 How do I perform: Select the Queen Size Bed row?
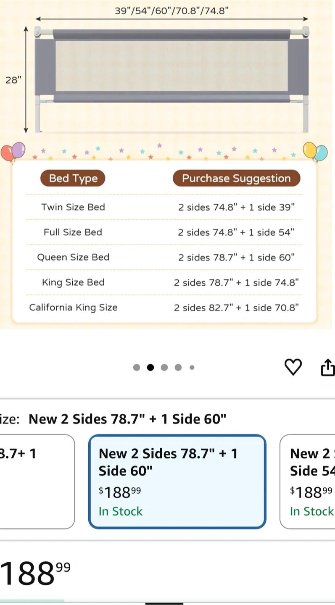click(164, 257)
